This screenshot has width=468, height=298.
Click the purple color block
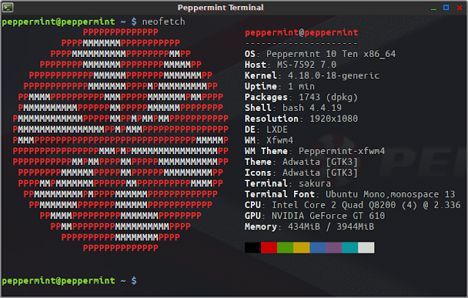coord(333,248)
